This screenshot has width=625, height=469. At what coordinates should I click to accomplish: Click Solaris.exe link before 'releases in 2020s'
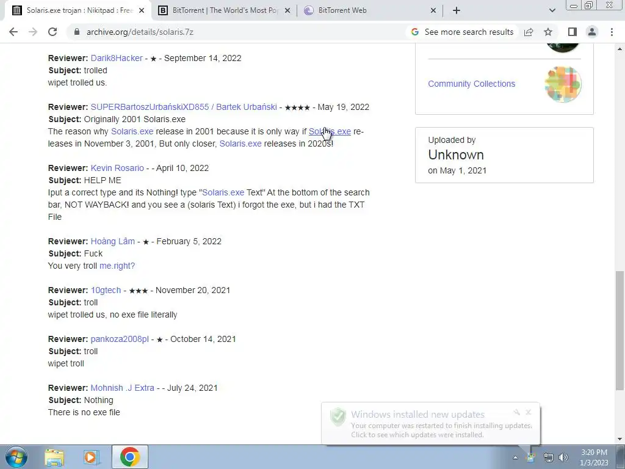click(240, 144)
